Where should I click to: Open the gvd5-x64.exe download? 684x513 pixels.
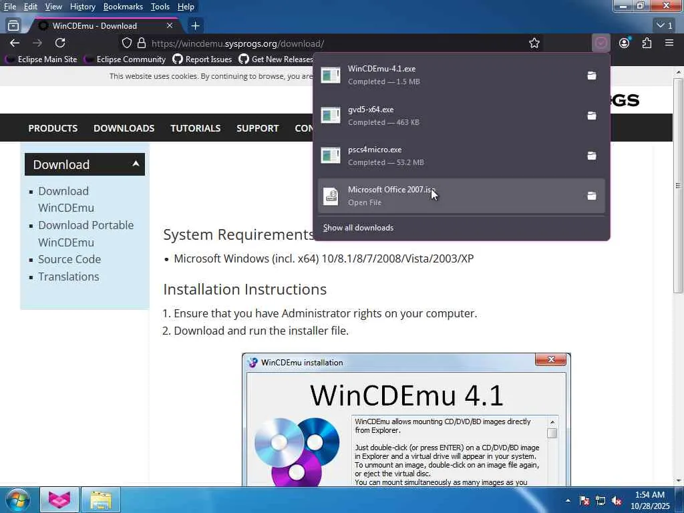coord(448,116)
